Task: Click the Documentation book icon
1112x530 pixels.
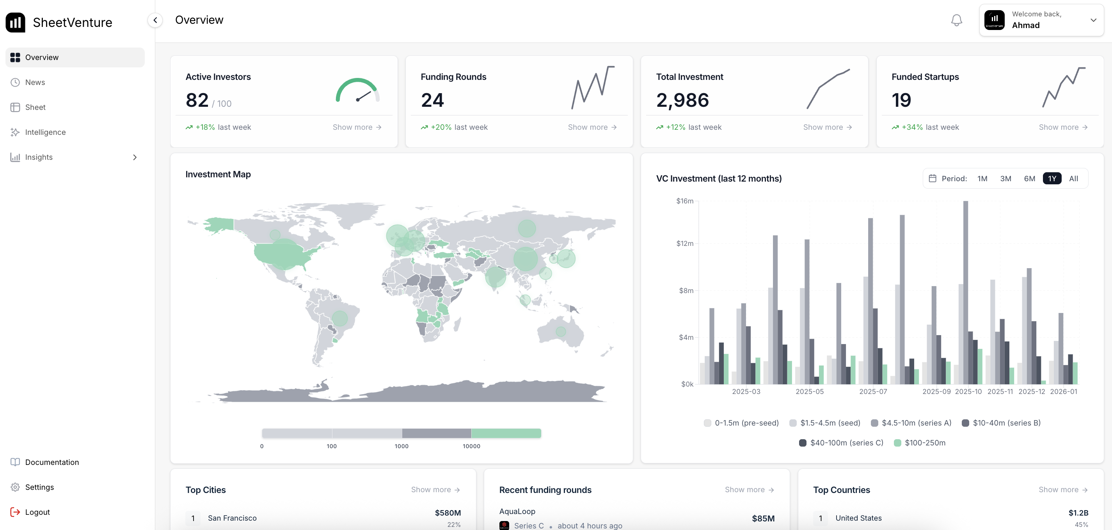Action: click(x=15, y=462)
